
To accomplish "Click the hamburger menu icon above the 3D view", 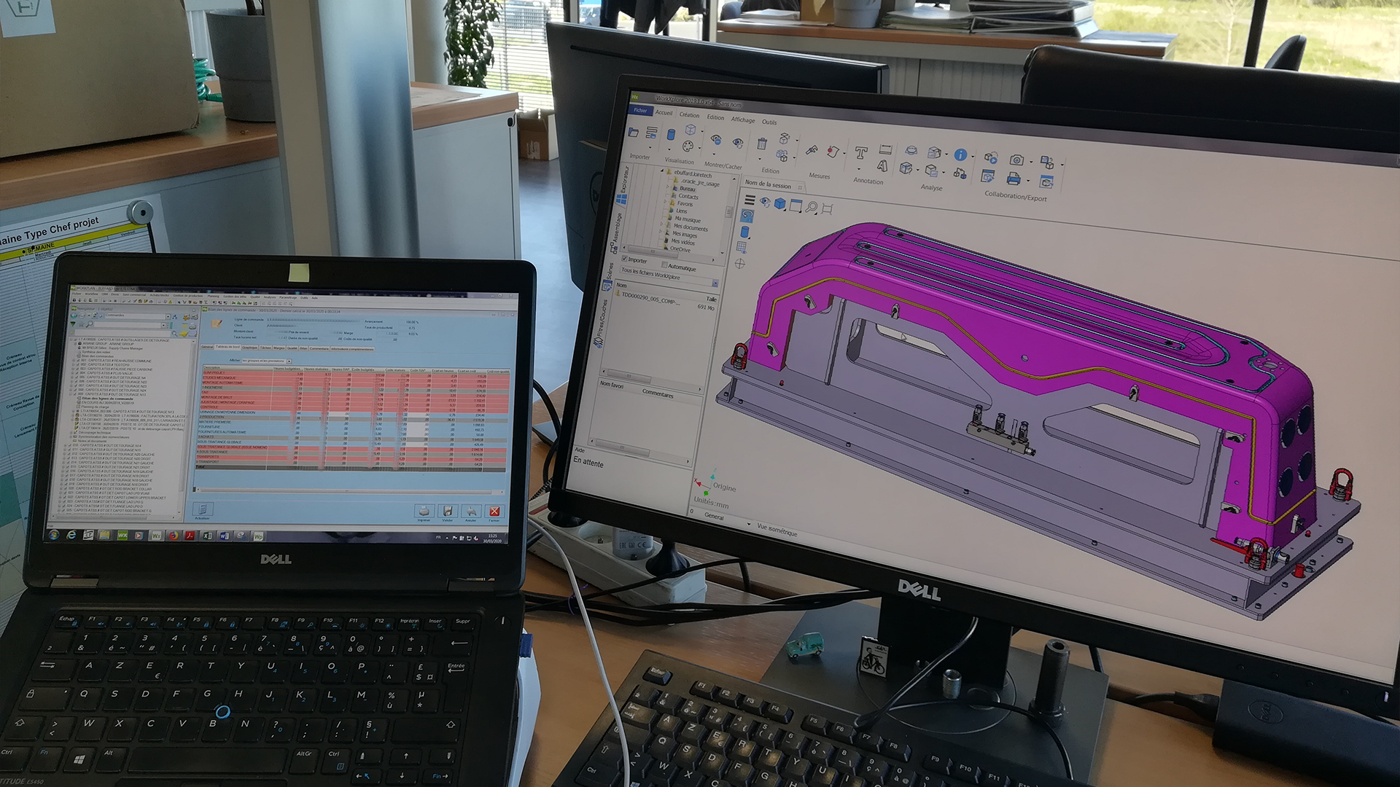I will coord(750,200).
